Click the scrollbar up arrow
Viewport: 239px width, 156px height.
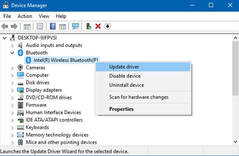[235, 38]
